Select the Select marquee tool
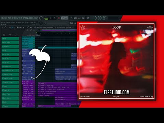 click(26, 27)
